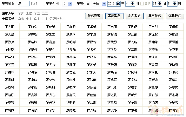Select the name 罗立宁
This screenshot has width=186, height=117.
tap(173, 50)
